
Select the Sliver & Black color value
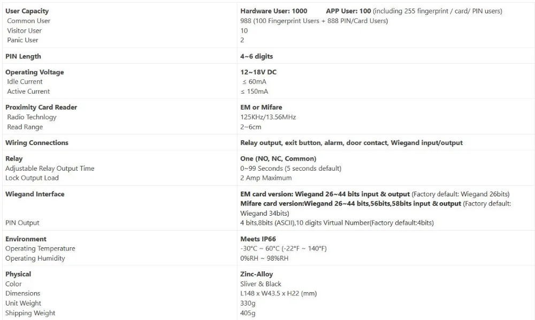261,284
